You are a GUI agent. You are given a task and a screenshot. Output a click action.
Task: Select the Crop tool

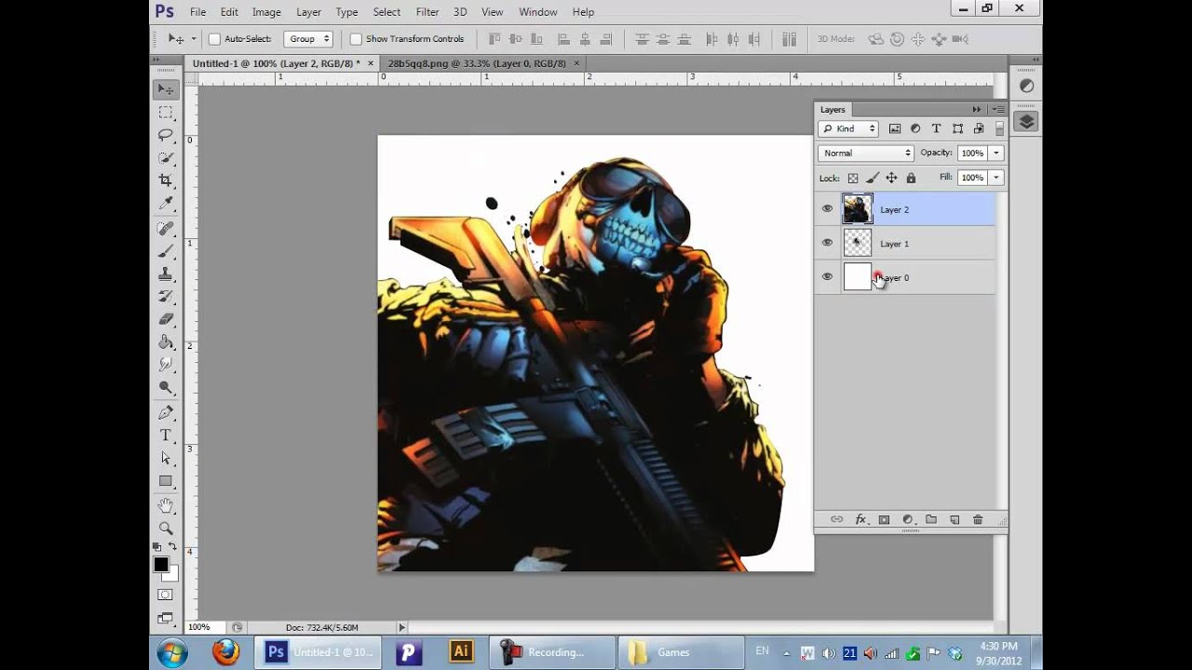[x=166, y=181]
